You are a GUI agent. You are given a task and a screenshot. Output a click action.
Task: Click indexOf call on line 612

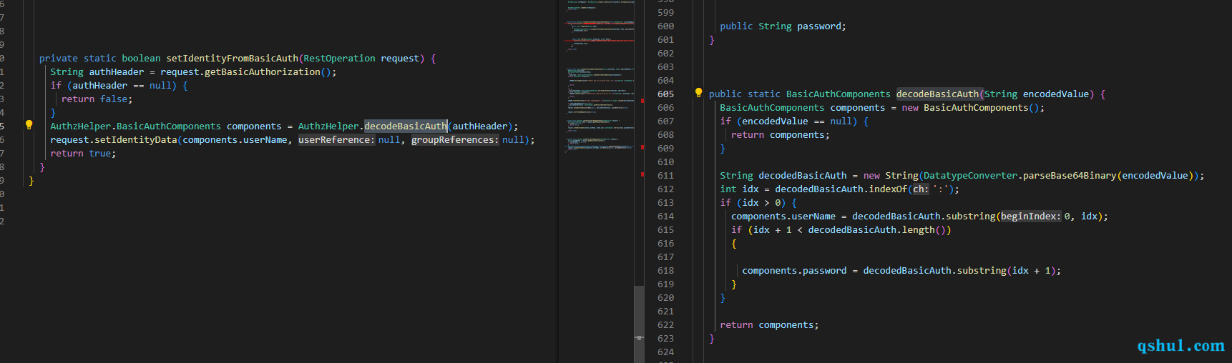(x=888, y=189)
